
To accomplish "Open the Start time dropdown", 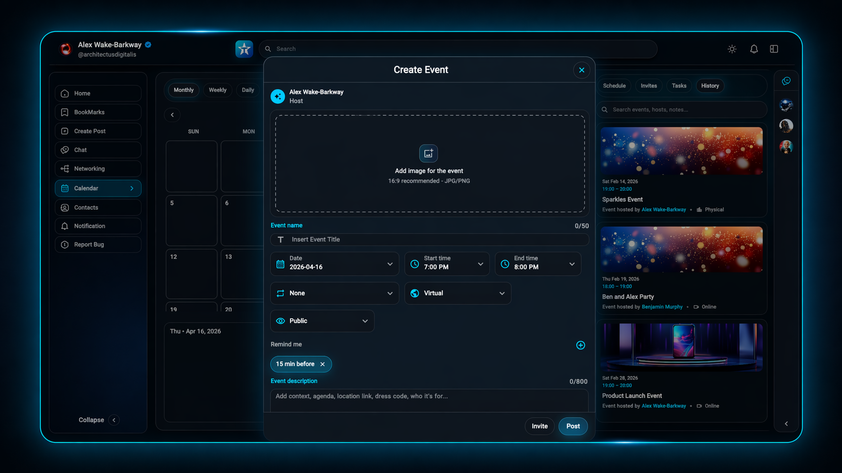I will (x=447, y=264).
